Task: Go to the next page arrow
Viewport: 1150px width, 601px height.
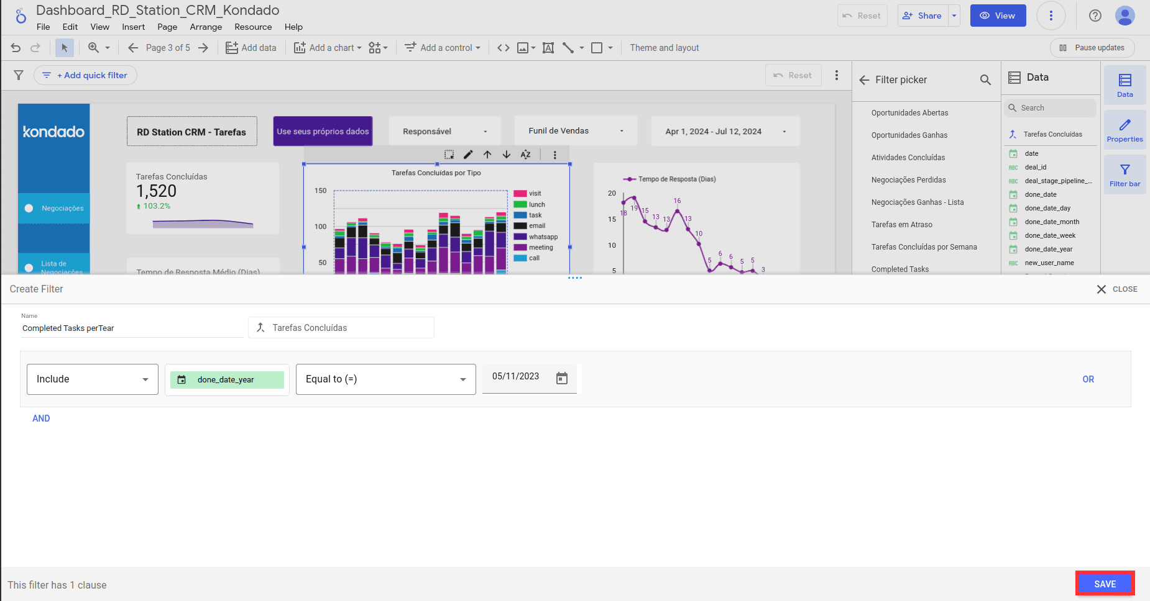Action: (203, 48)
